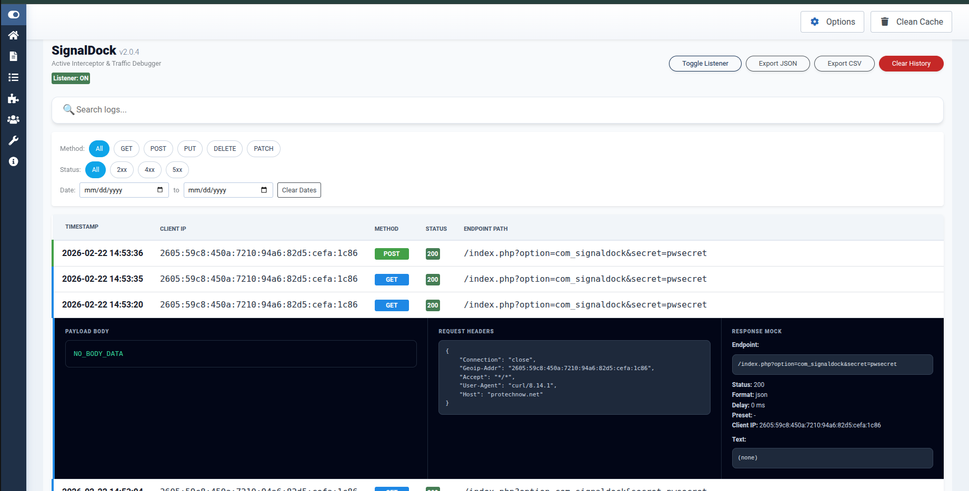Open Components via the puzzle piece icon

[13, 98]
